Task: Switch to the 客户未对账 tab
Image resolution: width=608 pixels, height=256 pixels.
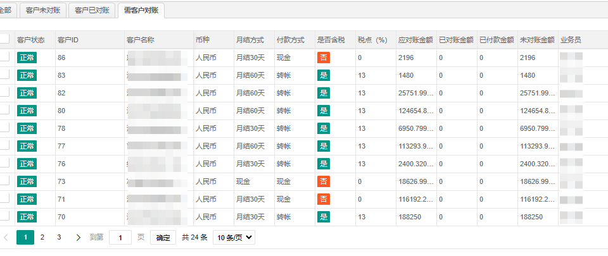Action: tap(43, 11)
